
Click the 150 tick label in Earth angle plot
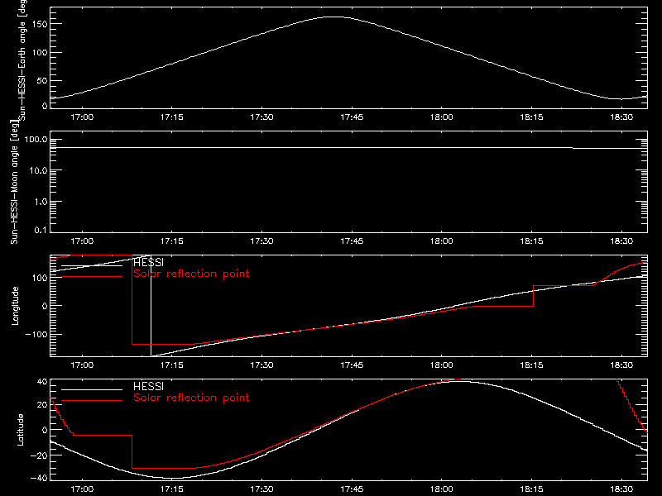click(x=41, y=25)
